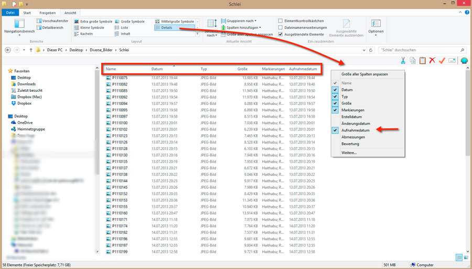
Task: Click Weitere... in the column menu
Action: click(x=349, y=153)
